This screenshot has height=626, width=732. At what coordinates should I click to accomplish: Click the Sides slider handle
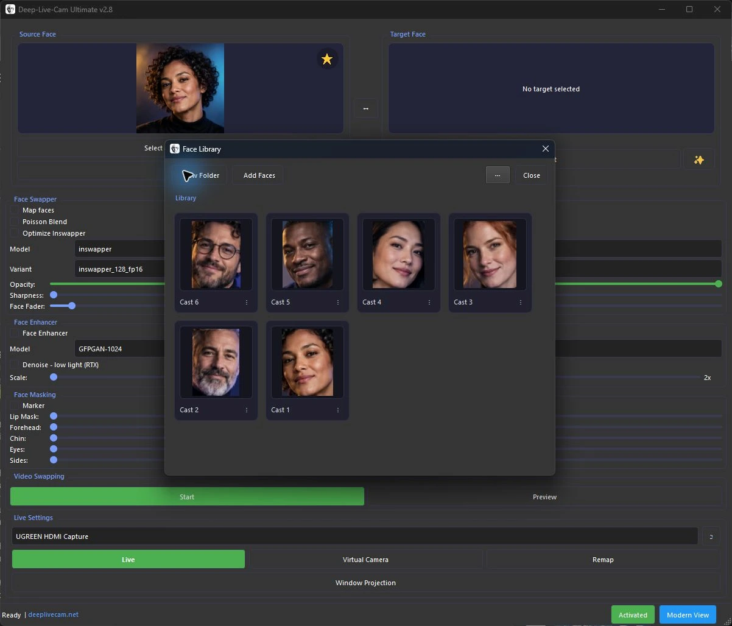coord(54,460)
